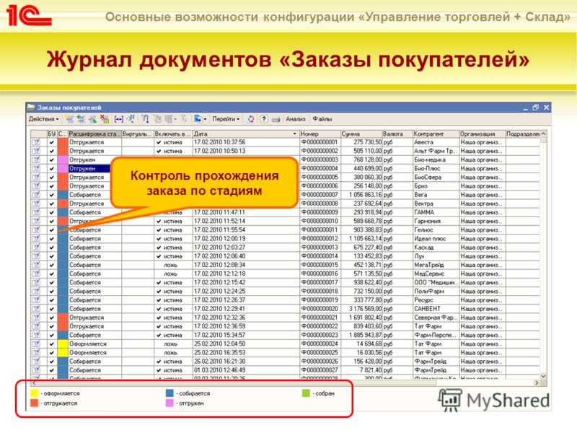Click the Файлы toolbar button
This screenshot has width=577, height=433.
(322, 119)
